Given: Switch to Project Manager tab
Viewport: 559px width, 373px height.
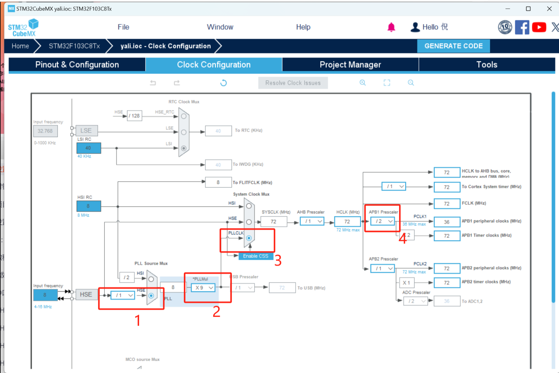Looking at the screenshot, I should 350,65.
